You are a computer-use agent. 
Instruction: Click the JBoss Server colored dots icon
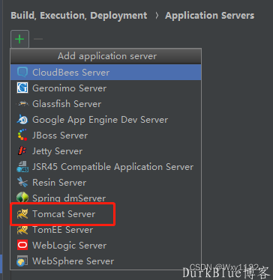(x=22, y=136)
